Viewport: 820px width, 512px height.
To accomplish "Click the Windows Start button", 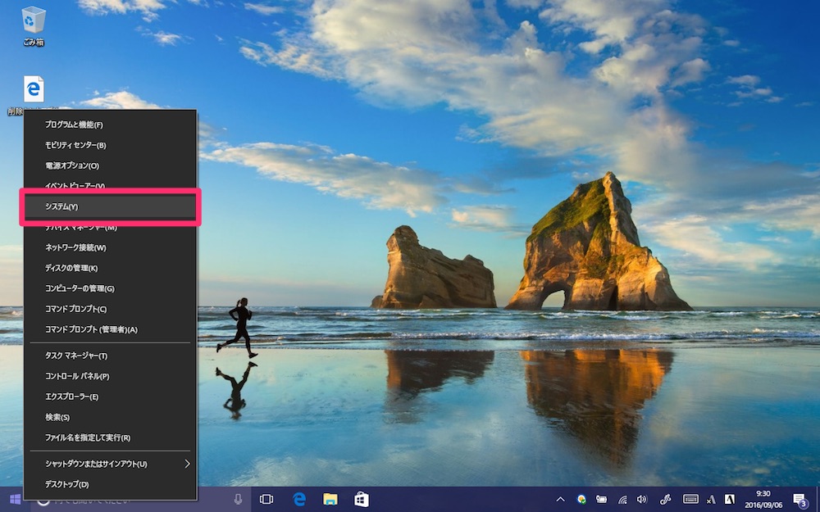I will click(x=15, y=500).
